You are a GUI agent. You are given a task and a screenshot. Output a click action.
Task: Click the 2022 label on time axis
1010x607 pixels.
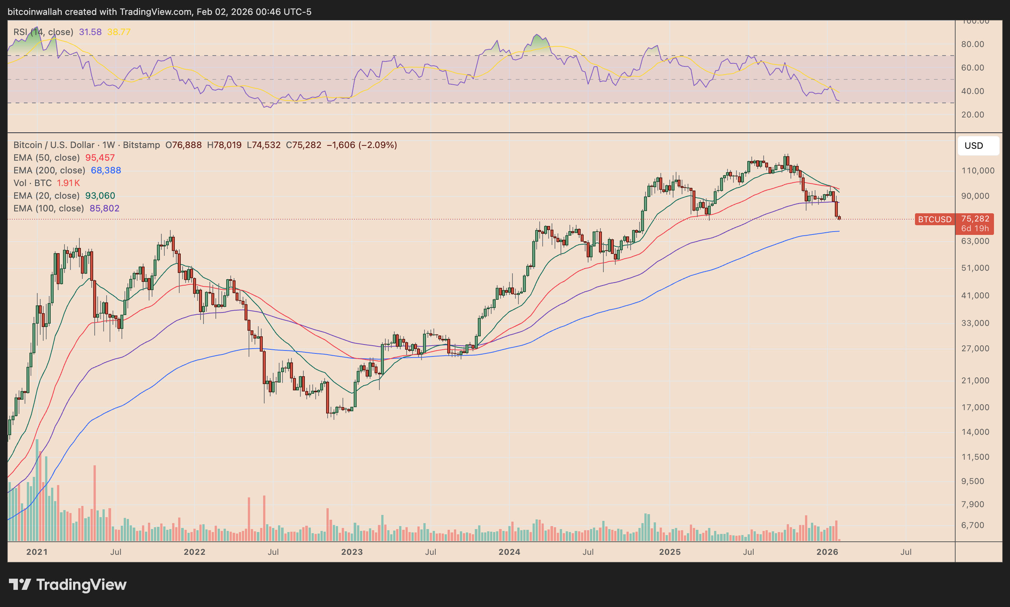[195, 552]
